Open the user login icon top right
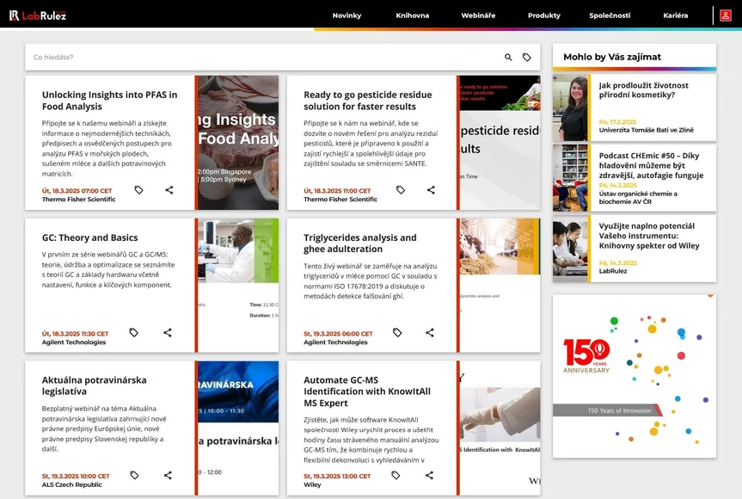This screenshot has width=742, height=499. pos(726,15)
